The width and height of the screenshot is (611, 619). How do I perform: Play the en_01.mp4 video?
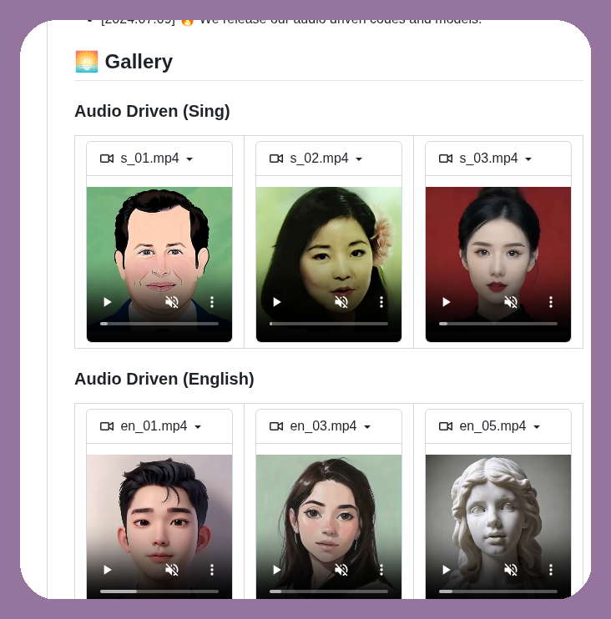click(x=107, y=570)
